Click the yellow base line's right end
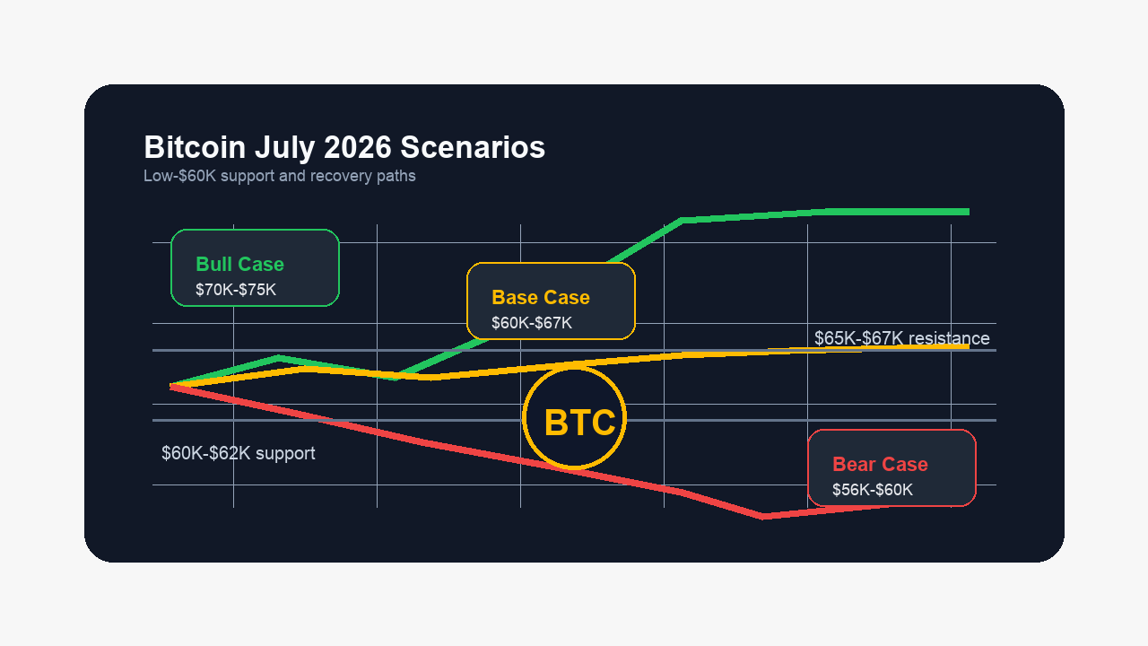The image size is (1148, 646). [965, 346]
